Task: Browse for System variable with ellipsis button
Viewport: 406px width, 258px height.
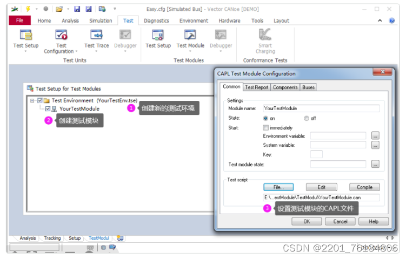Action: pos(375,145)
